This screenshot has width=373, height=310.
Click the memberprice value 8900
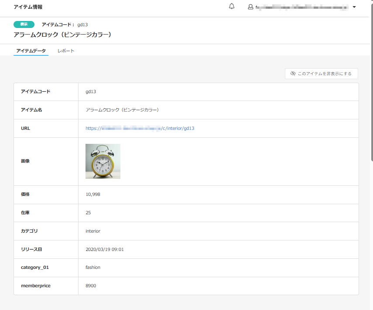coord(91,286)
